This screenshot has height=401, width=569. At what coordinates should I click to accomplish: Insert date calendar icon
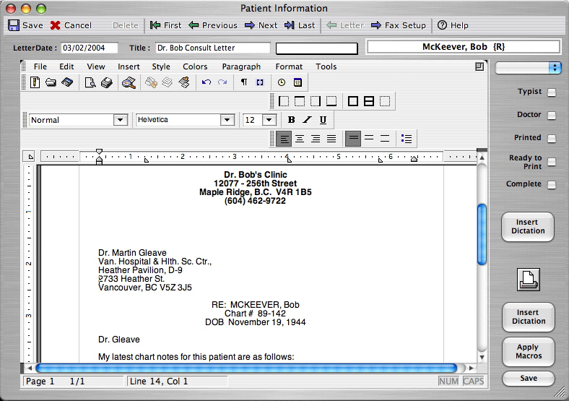pos(297,82)
